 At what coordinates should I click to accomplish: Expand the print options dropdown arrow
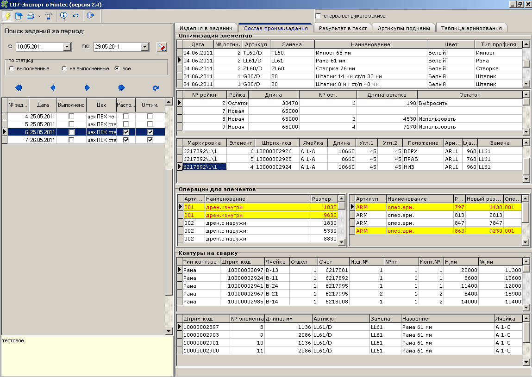pos(39,16)
